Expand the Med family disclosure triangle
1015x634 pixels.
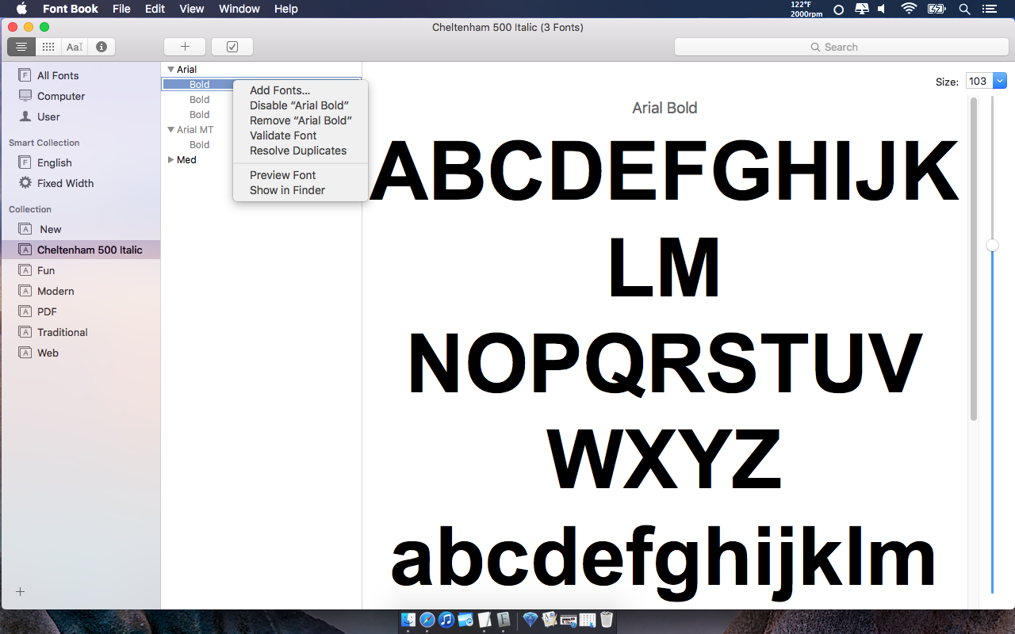[170, 160]
